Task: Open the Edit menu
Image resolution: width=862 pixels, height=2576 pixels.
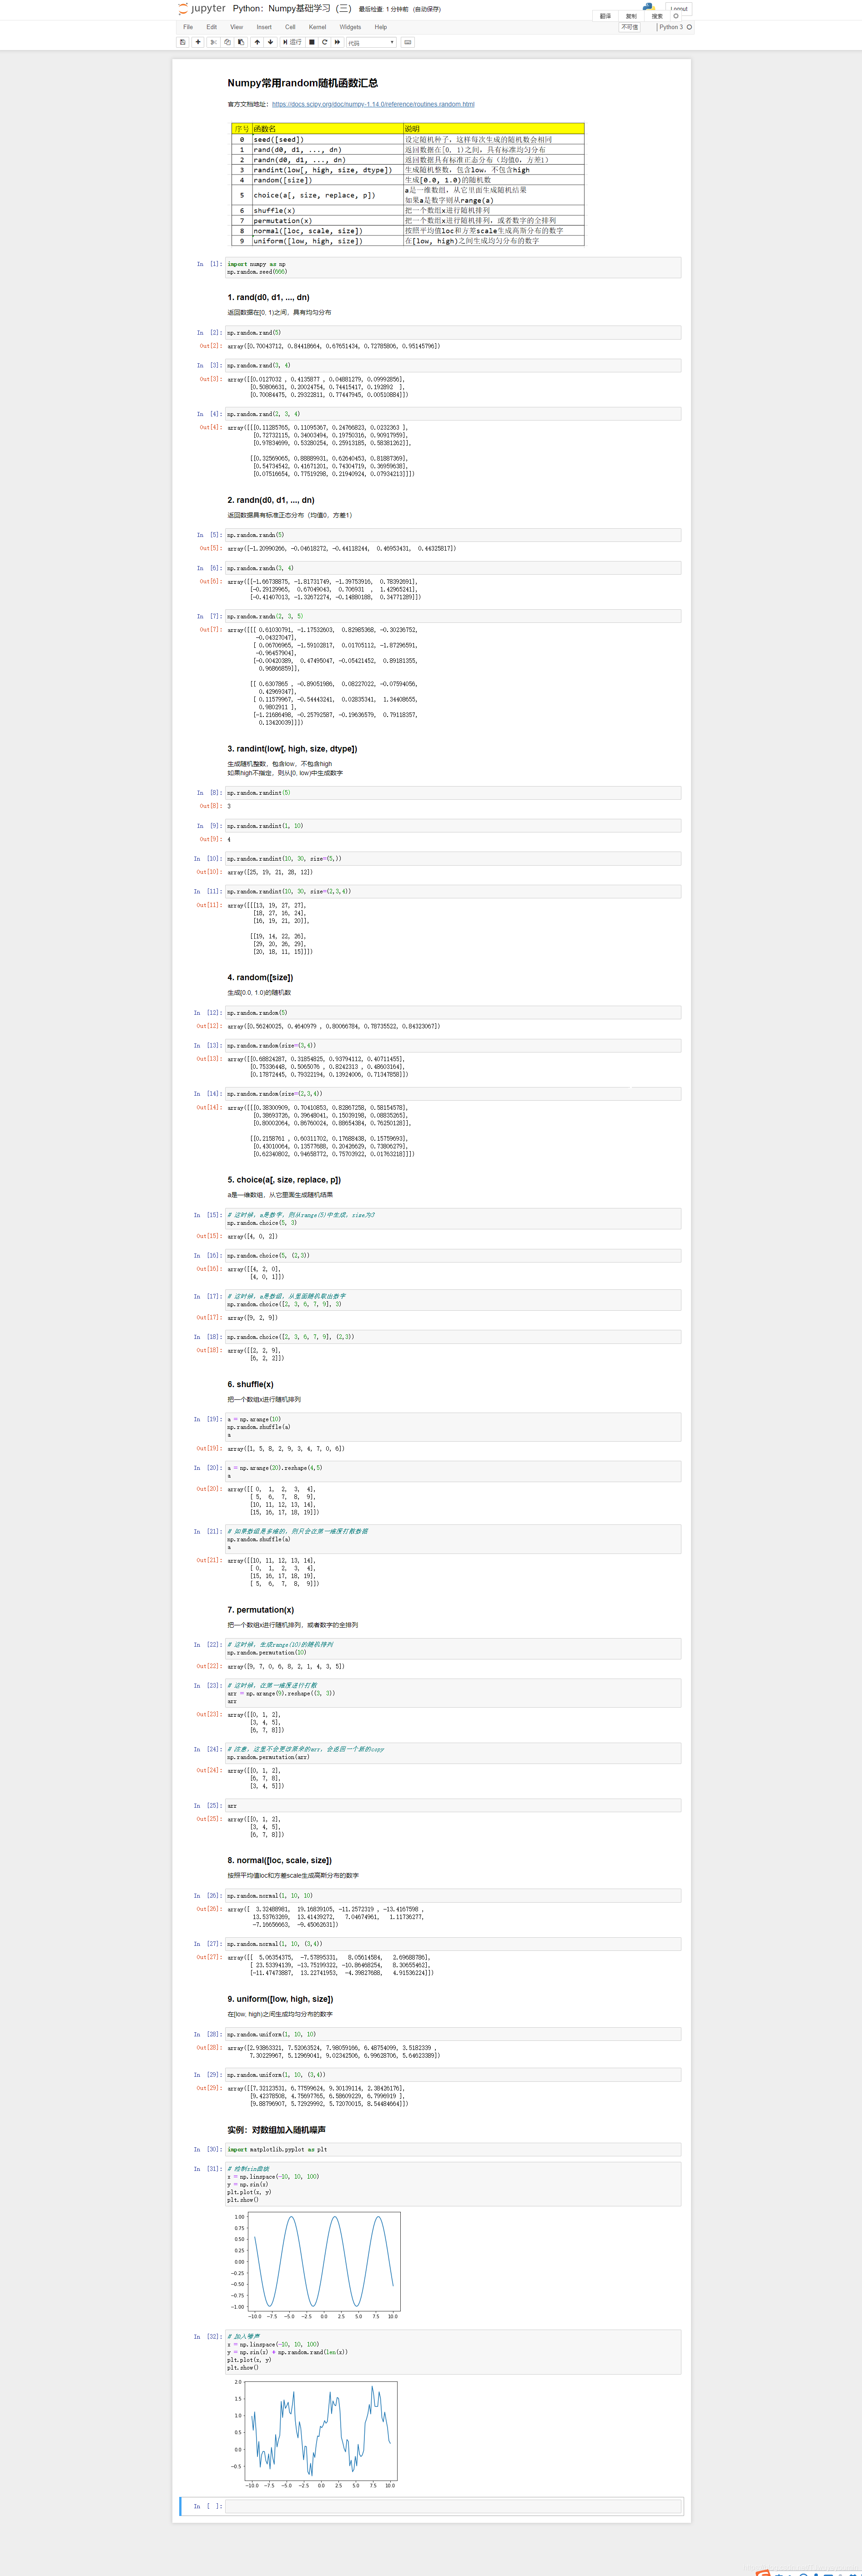Action: point(212,27)
